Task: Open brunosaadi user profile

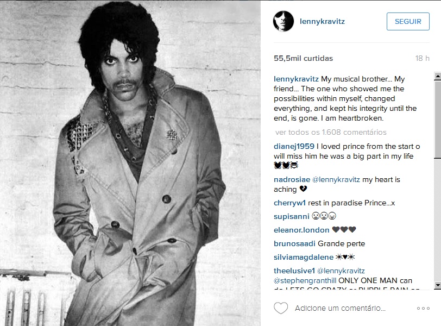Action: (294, 243)
